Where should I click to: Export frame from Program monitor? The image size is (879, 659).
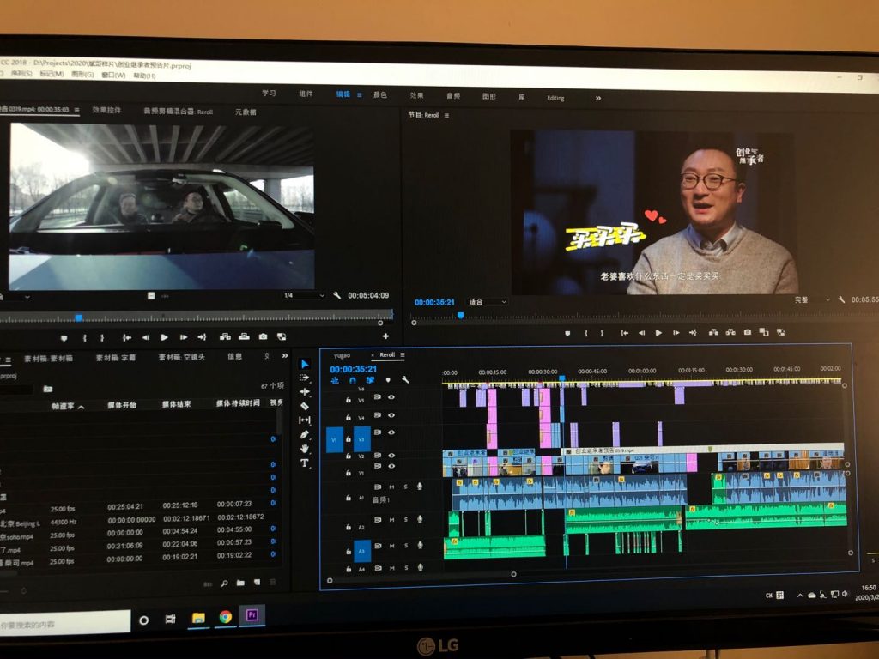tap(748, 332)
